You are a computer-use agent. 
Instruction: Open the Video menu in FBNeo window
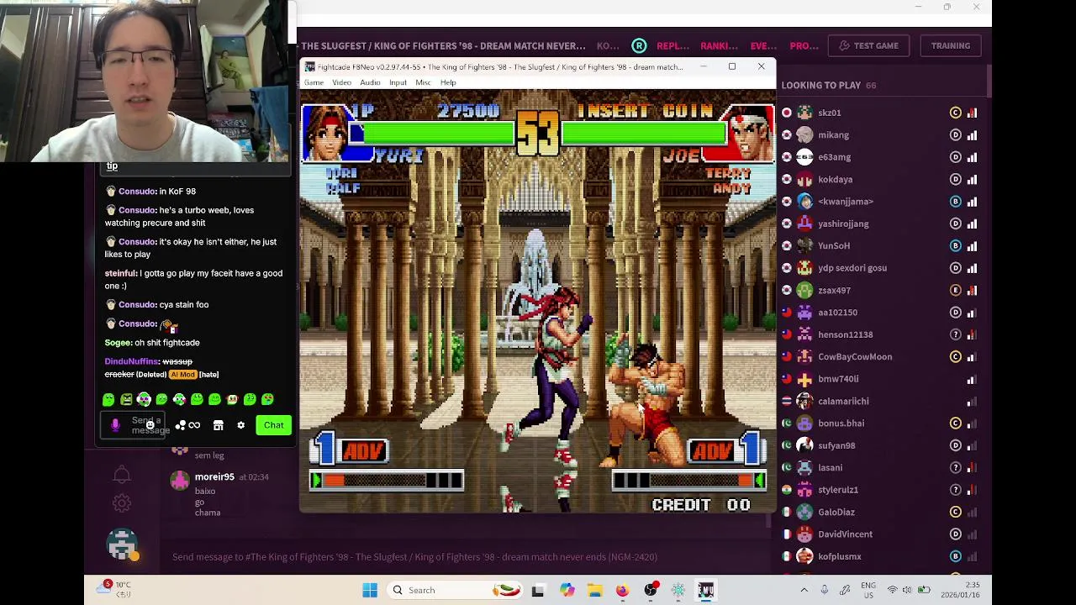[x=341, y=82]
